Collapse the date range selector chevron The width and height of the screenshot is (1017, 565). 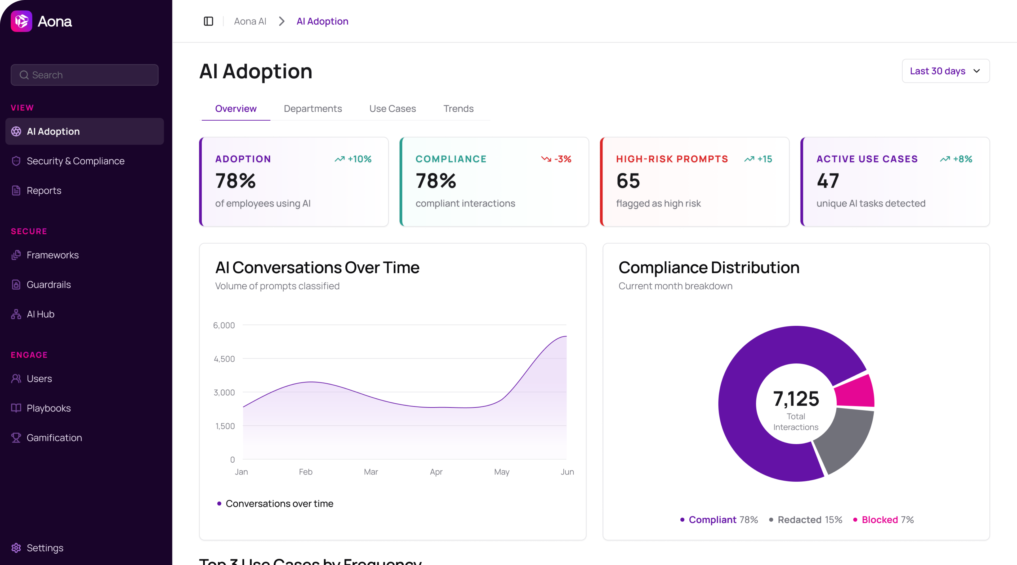[x=977, y=71]
